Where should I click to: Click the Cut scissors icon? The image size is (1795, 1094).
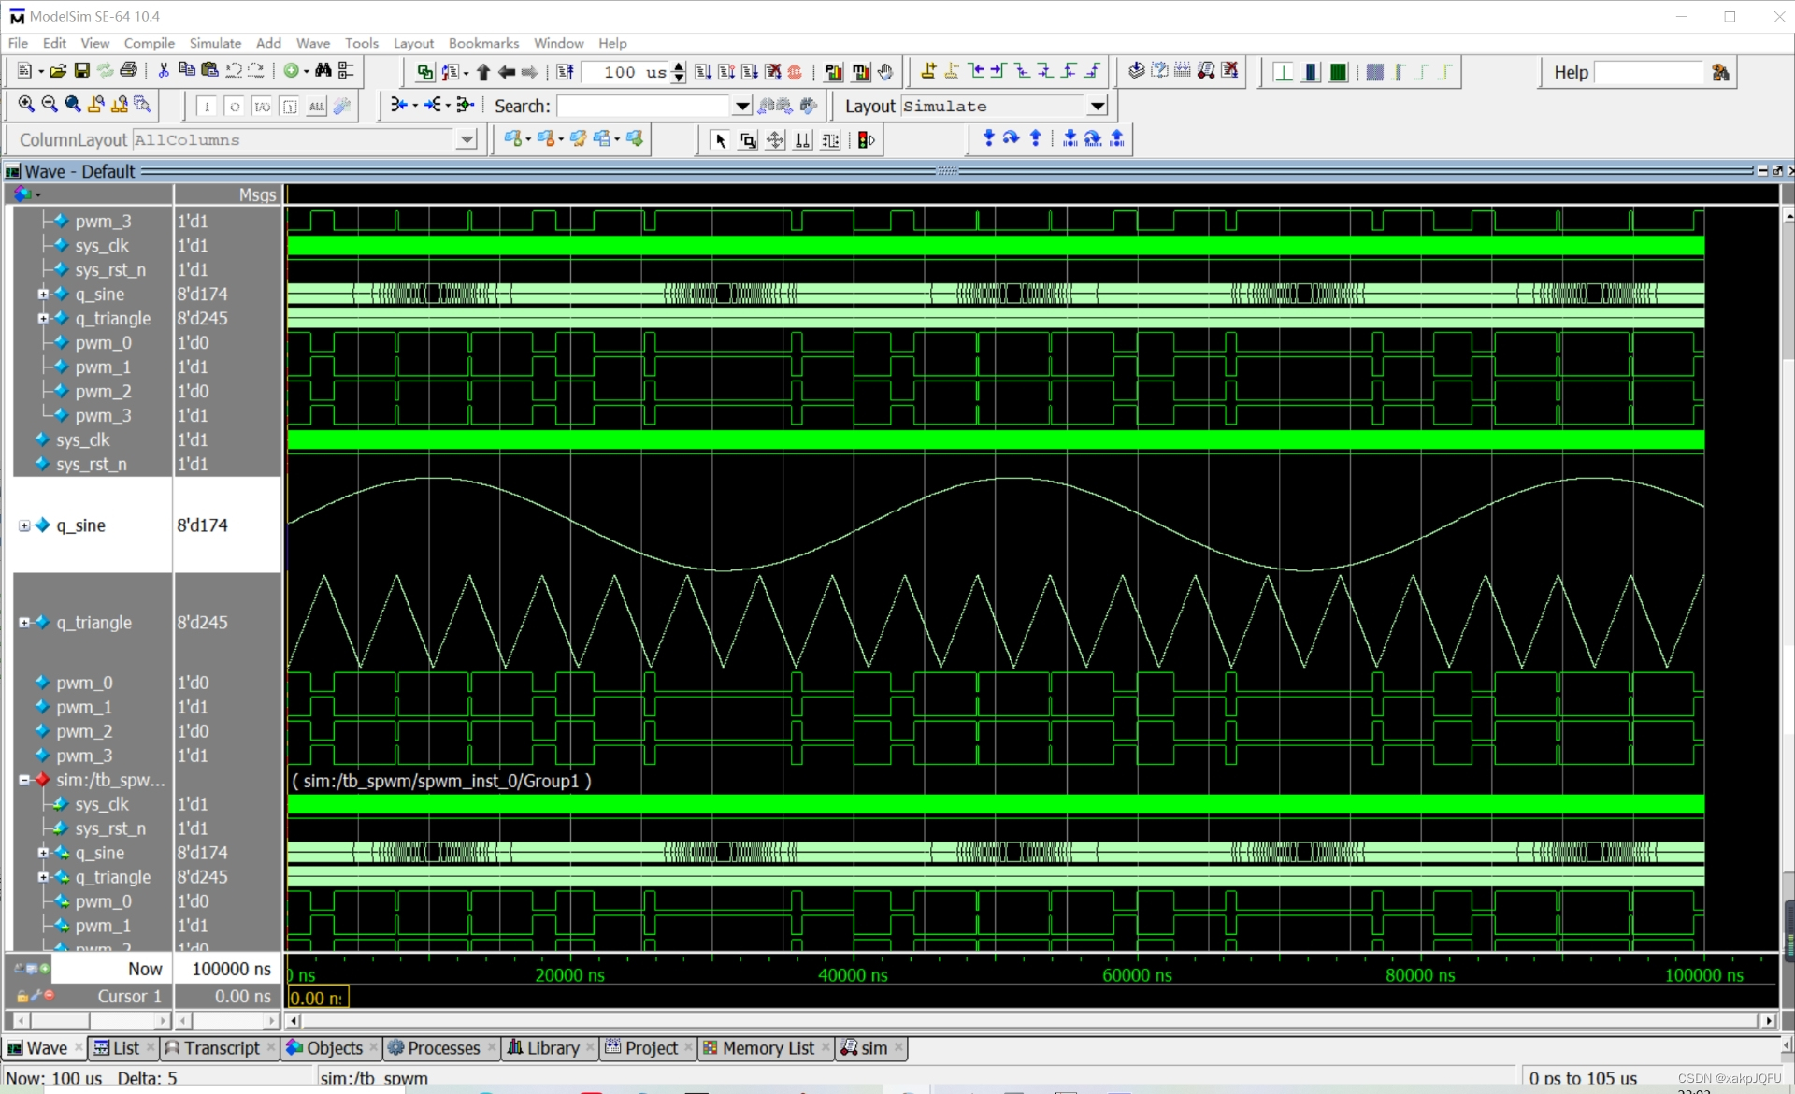tap(164, 71)
